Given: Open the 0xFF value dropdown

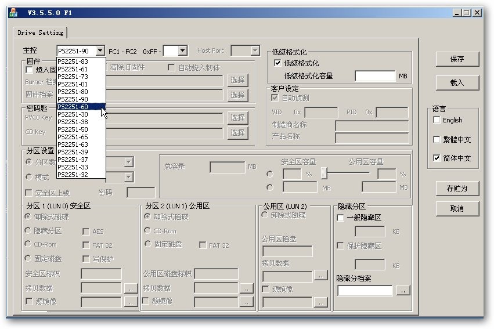Looking at the screenshot, I should pyautogui.click(x=182, y=51).
